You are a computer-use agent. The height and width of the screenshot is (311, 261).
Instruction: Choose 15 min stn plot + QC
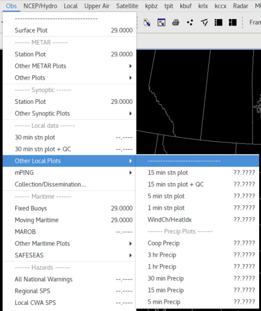coord(197,185)
